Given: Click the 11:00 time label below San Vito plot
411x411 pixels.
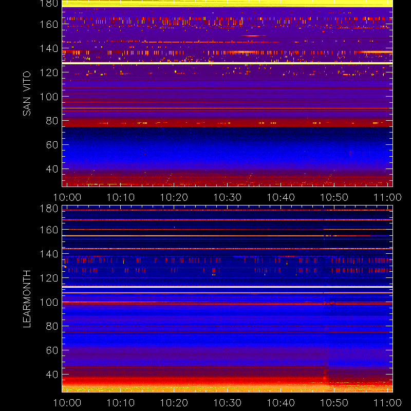Looking at the screenshot, I should 387,197.
